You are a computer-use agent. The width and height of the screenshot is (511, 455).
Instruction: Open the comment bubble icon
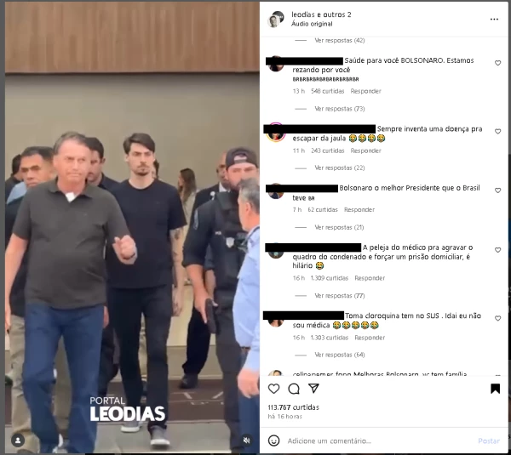pos(294,389)
